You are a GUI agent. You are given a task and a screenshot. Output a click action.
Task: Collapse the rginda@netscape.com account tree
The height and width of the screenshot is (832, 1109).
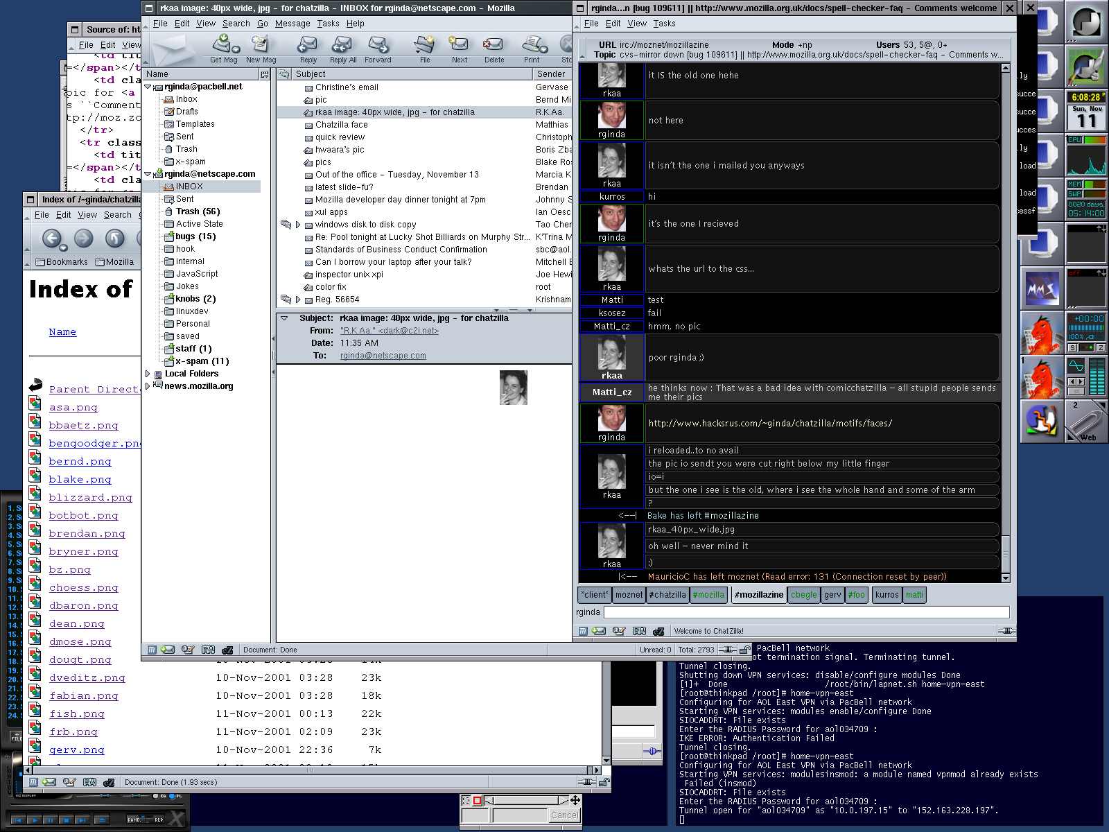coord(148,174)
